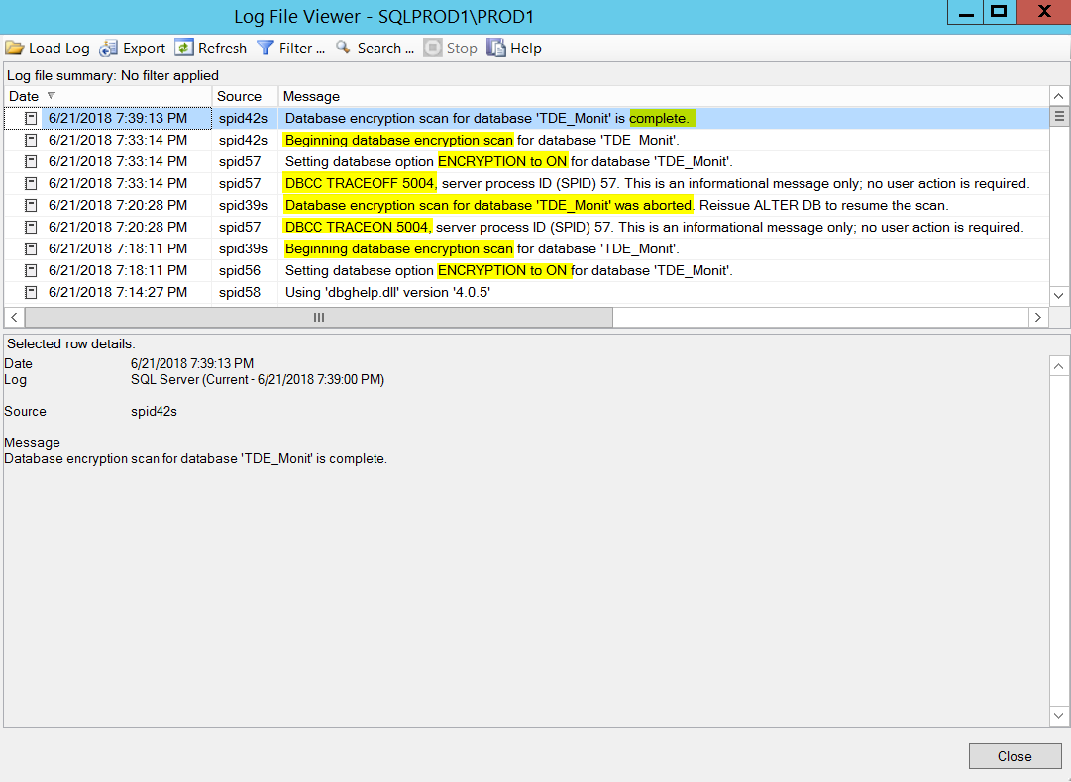Click log icon in TRACEON 5004 row
The width and height of the screenshot is (1071, 782).
tap(31, 228)
